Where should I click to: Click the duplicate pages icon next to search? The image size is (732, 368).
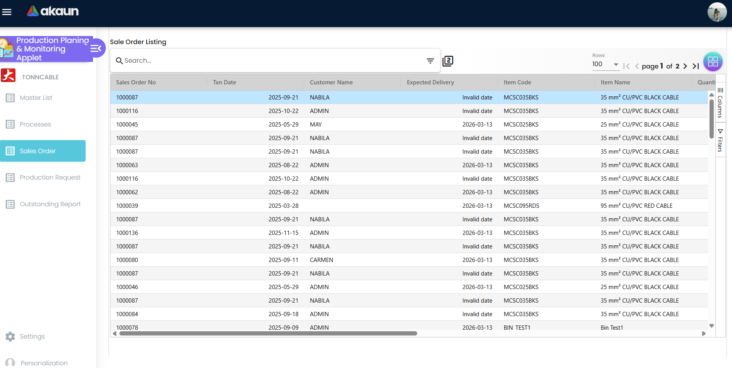pyautogui.click(x=448, y=61)
